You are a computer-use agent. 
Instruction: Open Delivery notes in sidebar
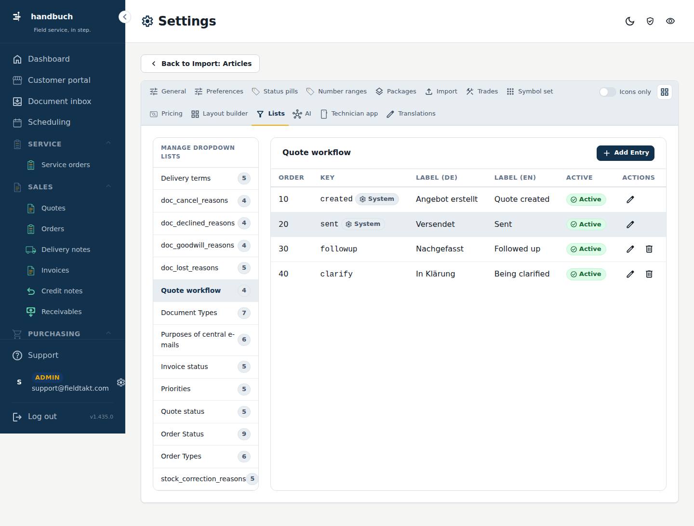coord(66,250)
